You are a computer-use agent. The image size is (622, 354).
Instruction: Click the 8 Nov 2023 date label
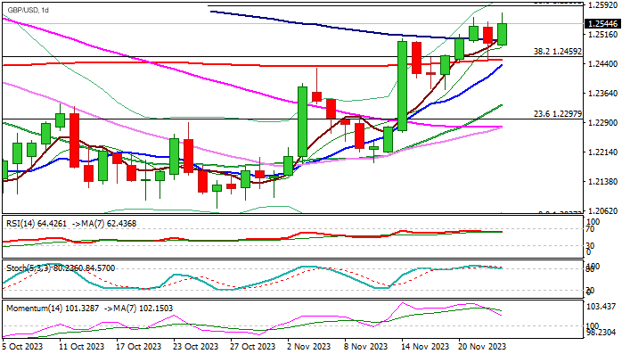pyautogui.click(x=366, y=347)
